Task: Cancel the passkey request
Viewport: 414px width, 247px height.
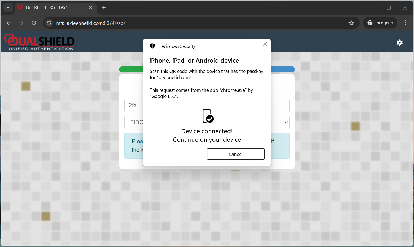Action: (x=236, y=154)
